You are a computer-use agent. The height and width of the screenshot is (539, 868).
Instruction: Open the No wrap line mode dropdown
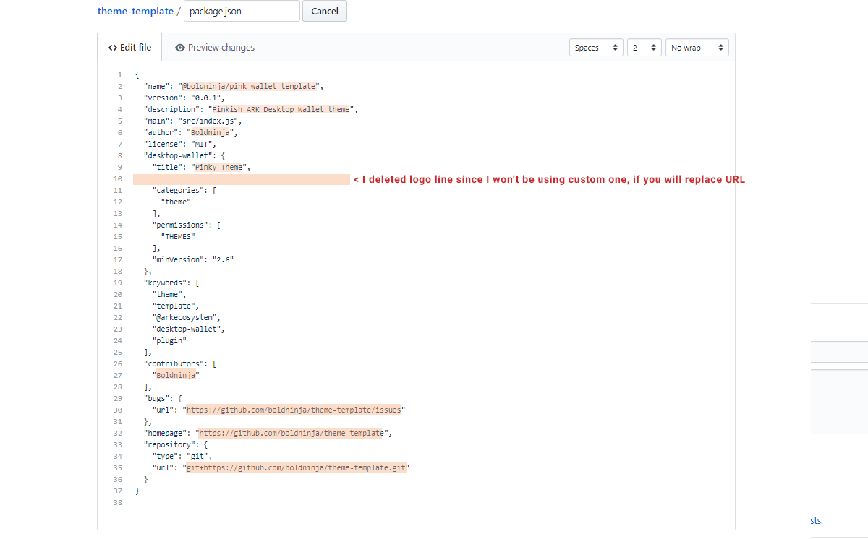[697, 48]
